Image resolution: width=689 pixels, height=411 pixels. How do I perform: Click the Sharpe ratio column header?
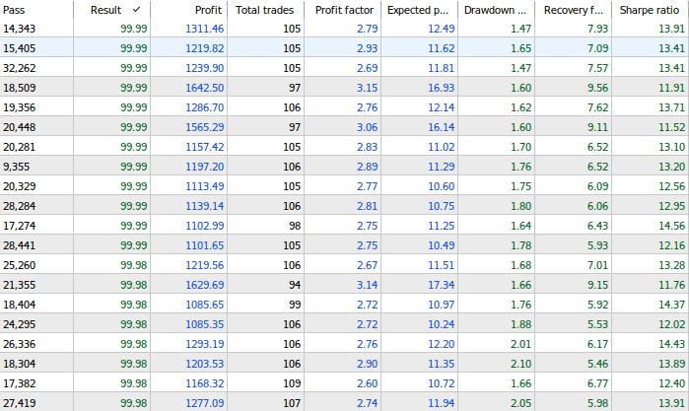coord(651,10)
